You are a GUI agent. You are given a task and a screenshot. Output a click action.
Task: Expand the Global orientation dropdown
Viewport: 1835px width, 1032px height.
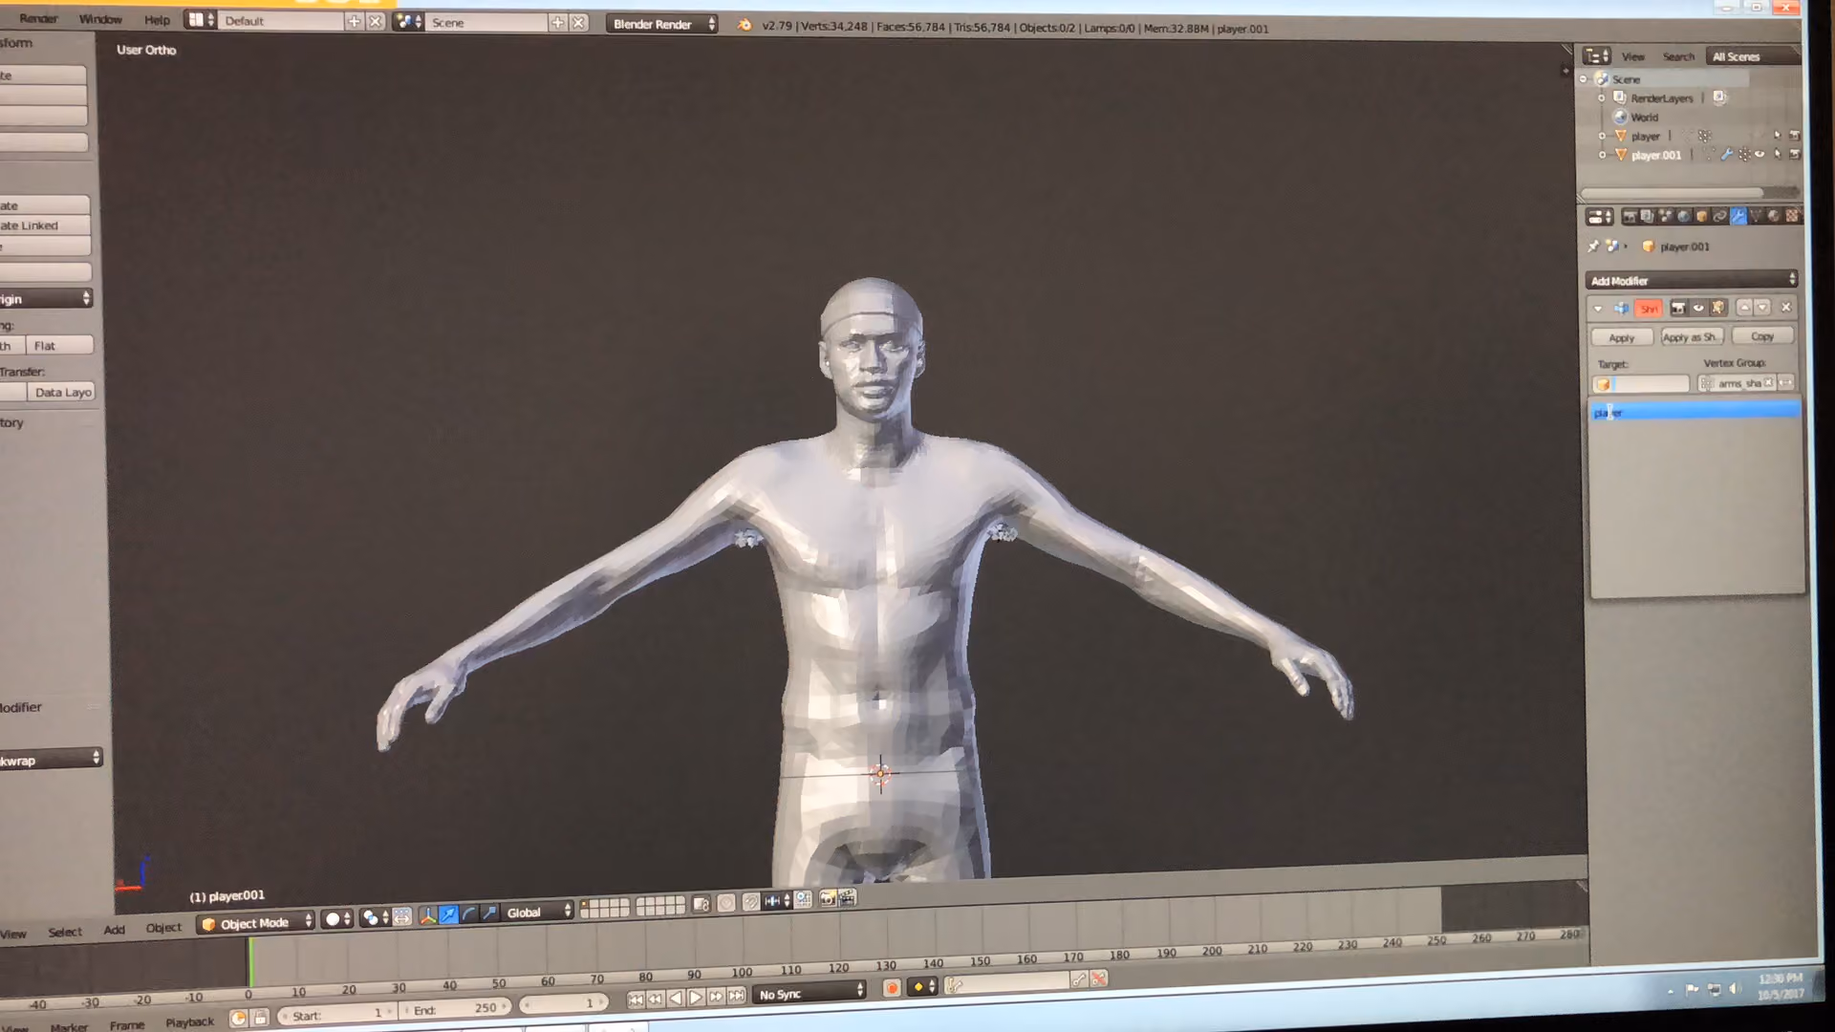coord(538,913)
